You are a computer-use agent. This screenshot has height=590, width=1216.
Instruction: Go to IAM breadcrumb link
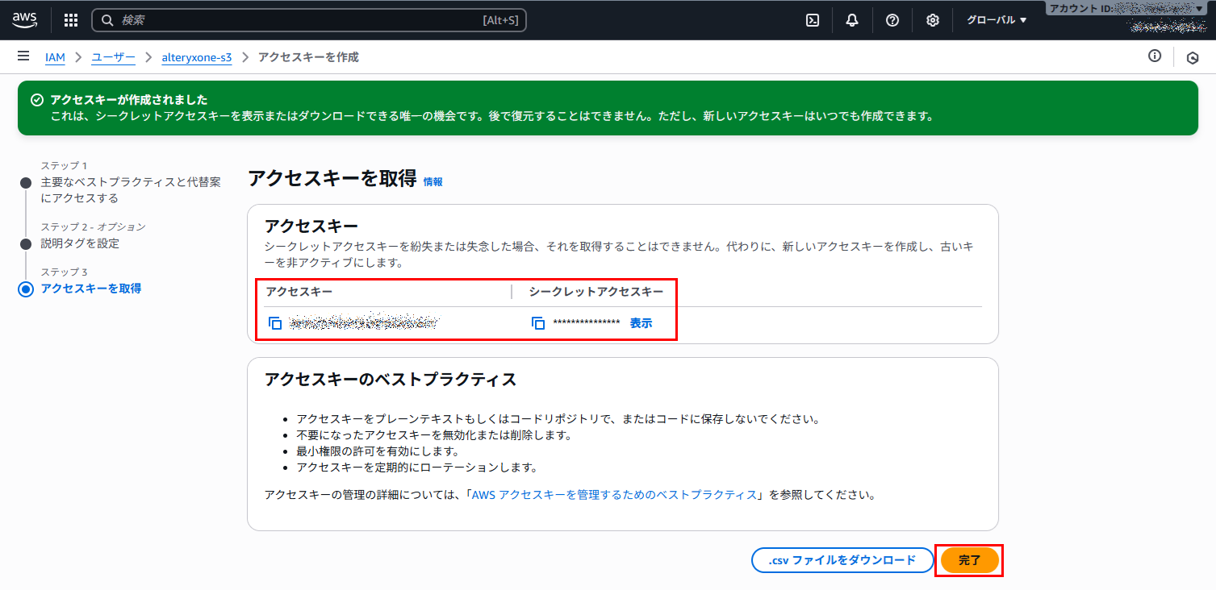[x=55, y=57]
